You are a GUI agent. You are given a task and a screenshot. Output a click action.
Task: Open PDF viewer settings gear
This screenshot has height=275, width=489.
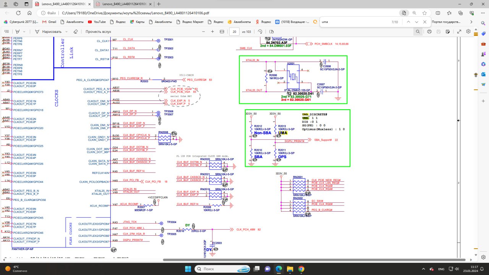[468, 32]
